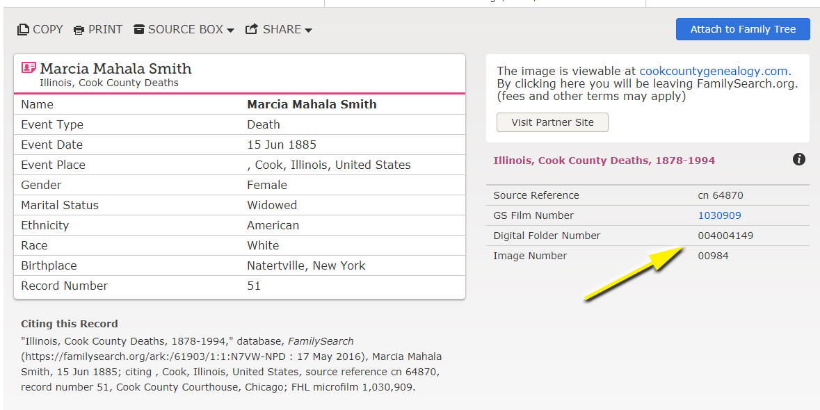Click the Event Date value 15 Jun 1885

[x=282, y=145]
